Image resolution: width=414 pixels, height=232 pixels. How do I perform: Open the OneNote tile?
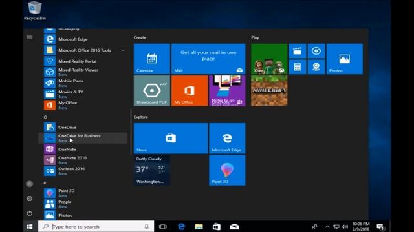(227, 91)
